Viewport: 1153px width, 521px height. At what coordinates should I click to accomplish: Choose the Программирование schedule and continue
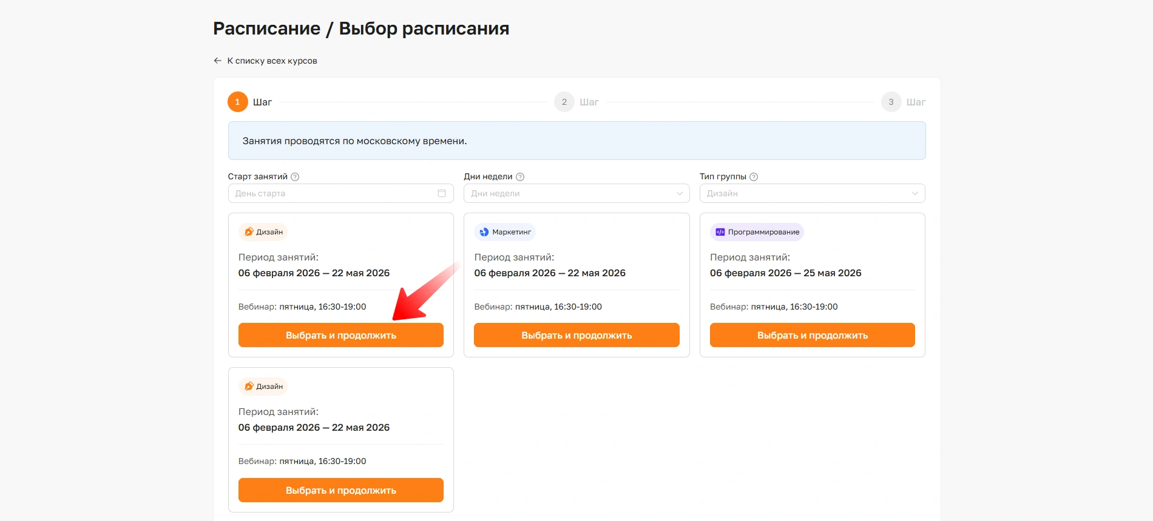[812, 335]
